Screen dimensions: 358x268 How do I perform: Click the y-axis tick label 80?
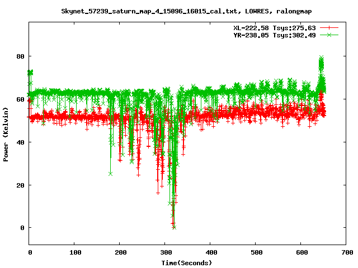(x=20, y=56)
